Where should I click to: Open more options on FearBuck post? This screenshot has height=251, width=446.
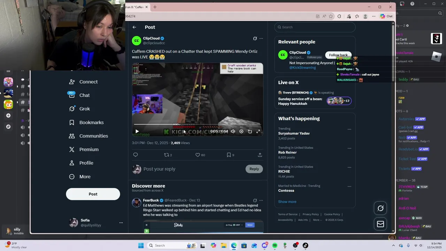261,200
